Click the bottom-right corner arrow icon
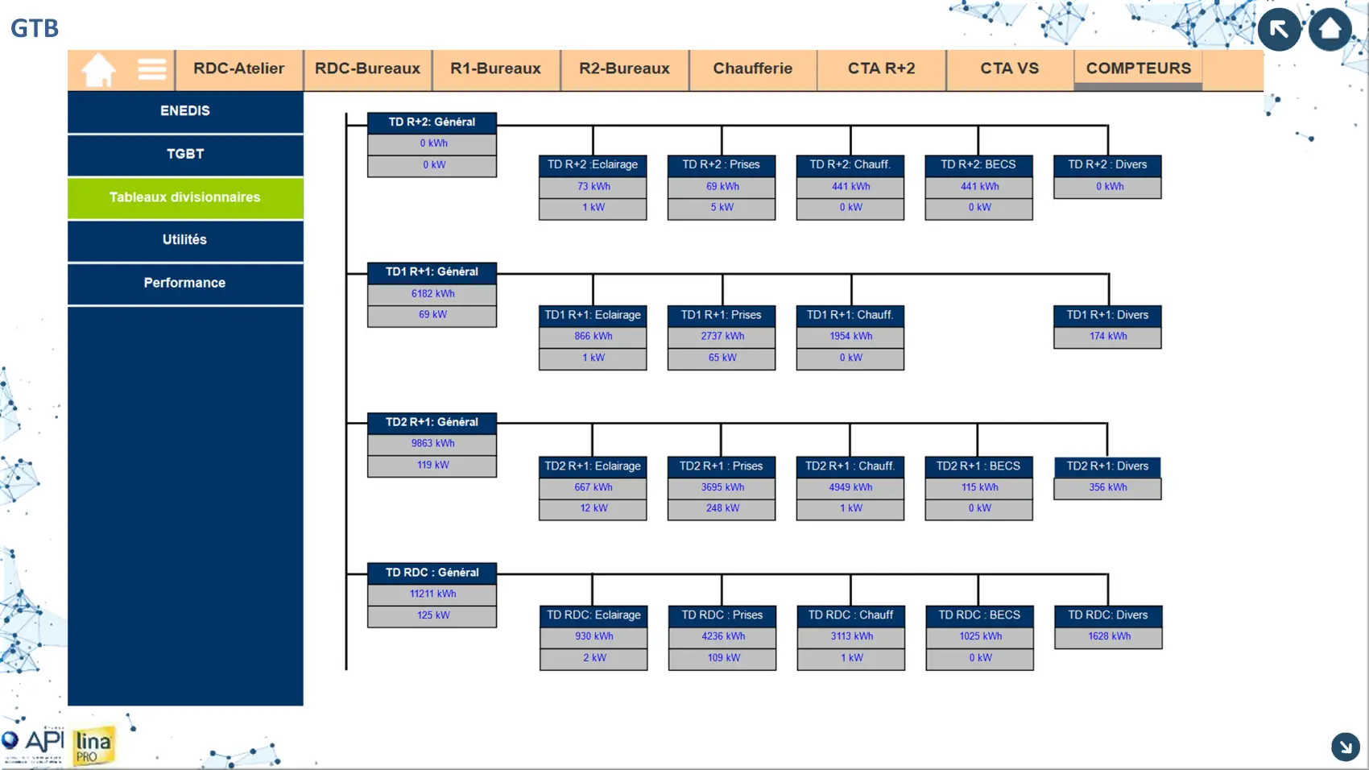The height and width of the screenshot is (770, 1369). [1345, 747]
